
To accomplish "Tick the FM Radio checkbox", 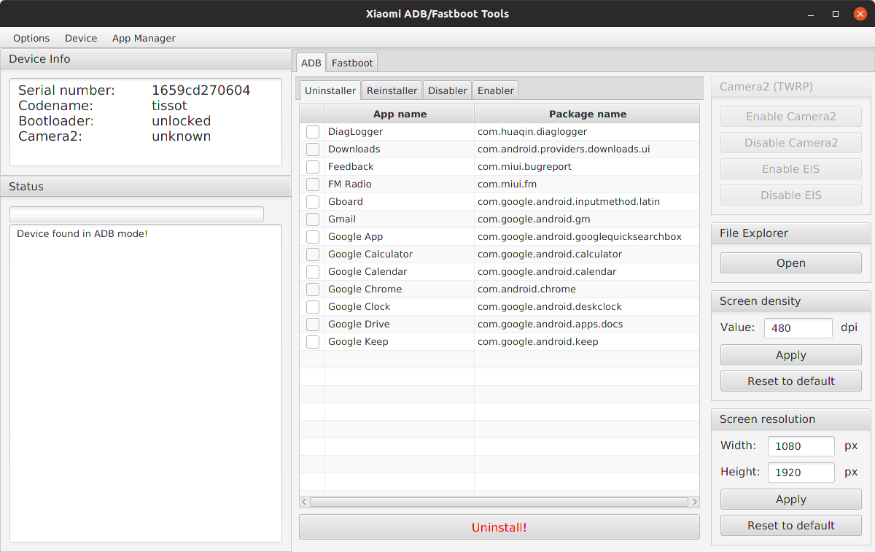I will [313, 184].
